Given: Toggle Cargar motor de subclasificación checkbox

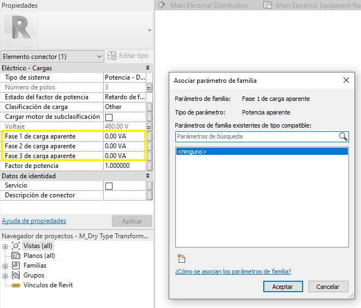Looking at the screenshot, I should (x=109, y=117).
